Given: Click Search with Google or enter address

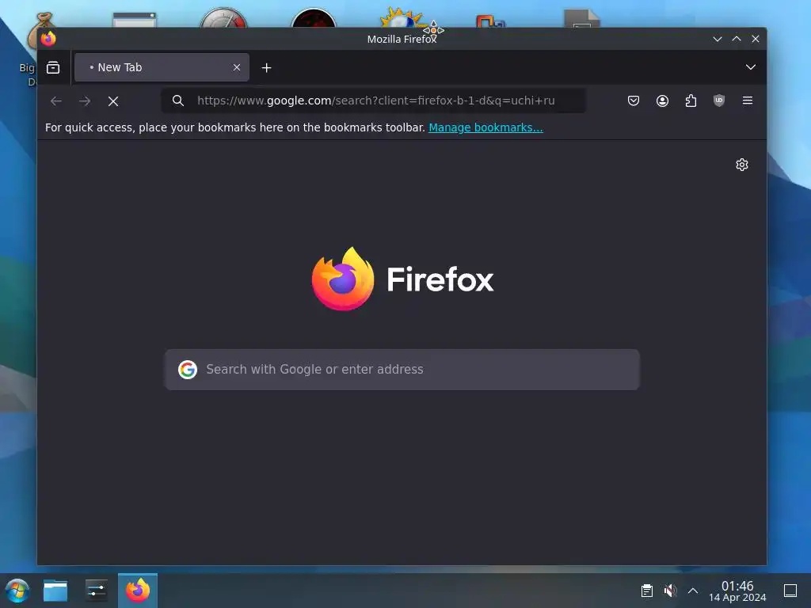Looking at the screenshot, I should [402, 369].
